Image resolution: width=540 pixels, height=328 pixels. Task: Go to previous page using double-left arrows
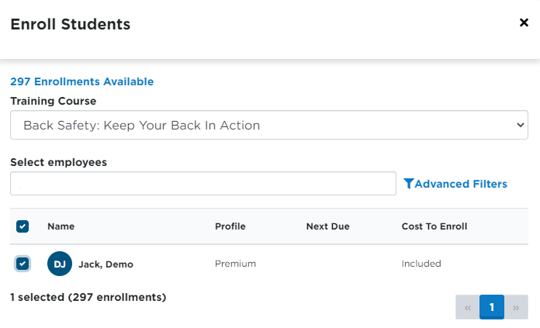pyautogui.click(x=467, y=307)
